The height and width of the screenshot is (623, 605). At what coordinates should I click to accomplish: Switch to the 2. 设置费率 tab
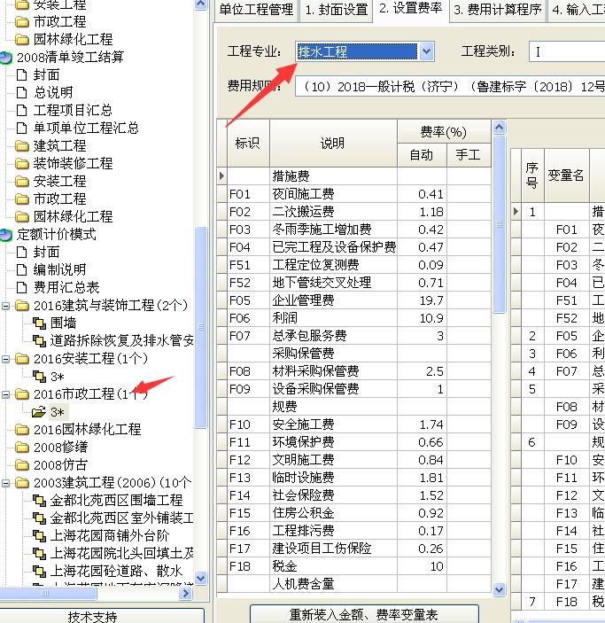coord(410,8)
